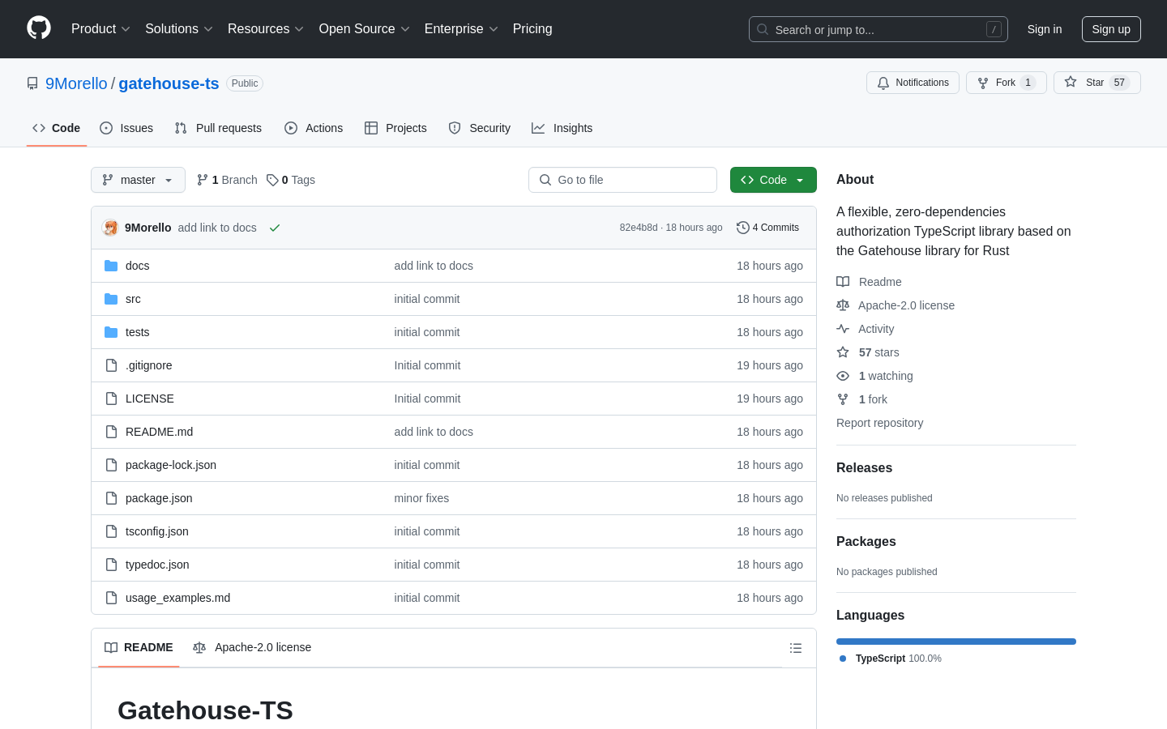The image size is (1167, 729).
Task: Open the README outline icon
Action: pos(796,648)
